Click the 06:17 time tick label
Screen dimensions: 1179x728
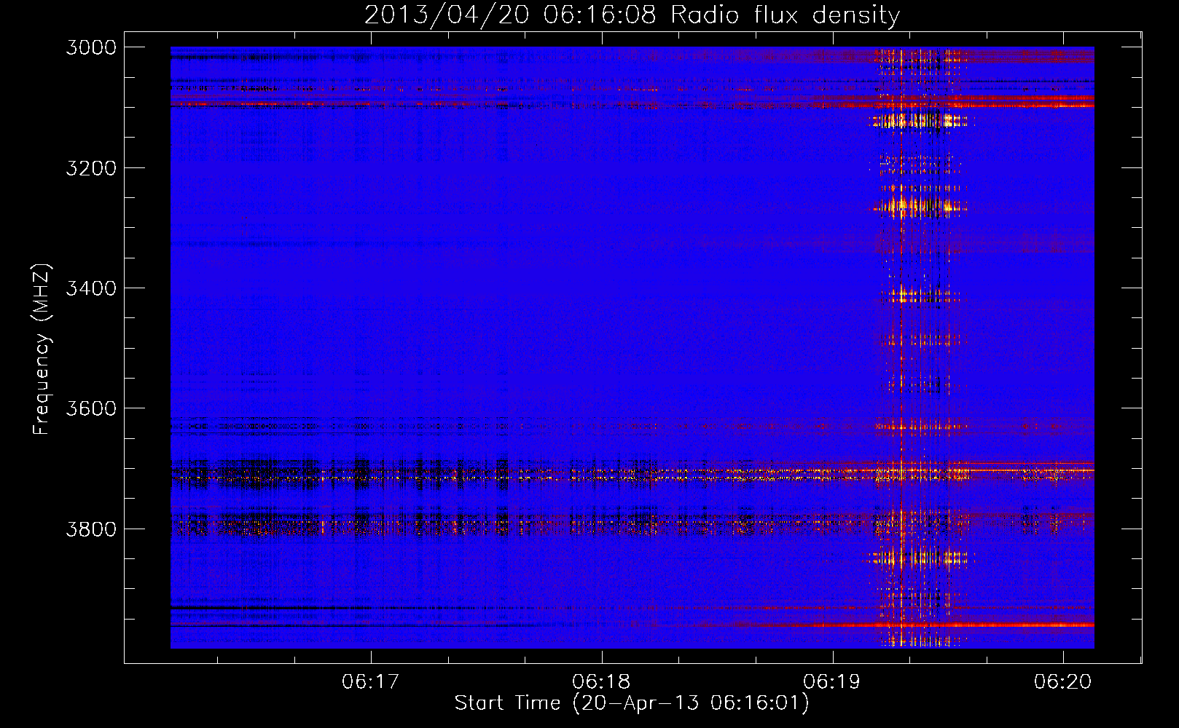click(x=371, y=681)
